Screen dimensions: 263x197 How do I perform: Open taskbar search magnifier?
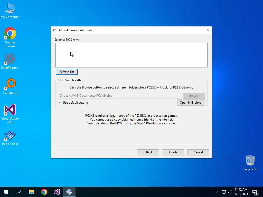pyautogui.click(x=18, y=192)
